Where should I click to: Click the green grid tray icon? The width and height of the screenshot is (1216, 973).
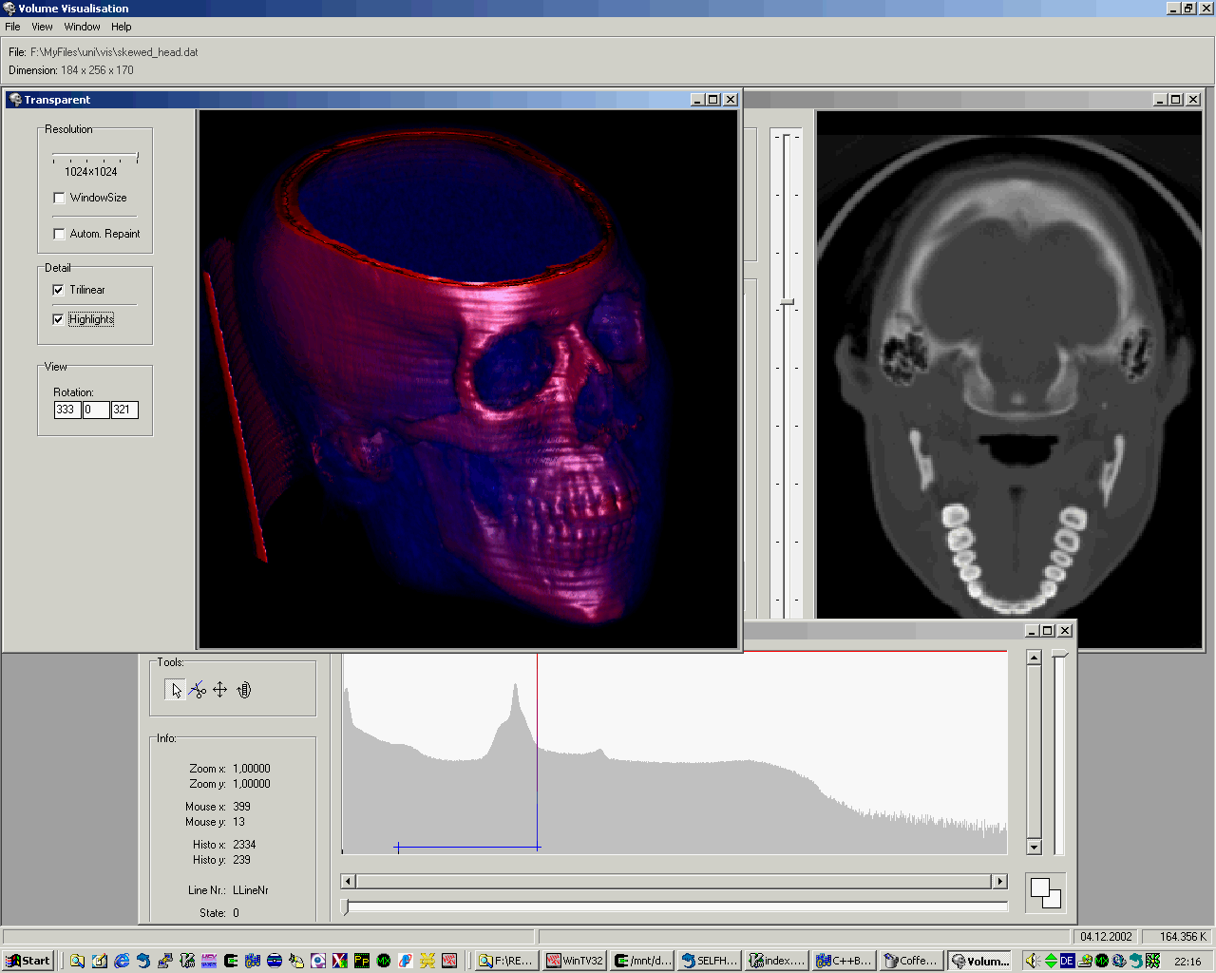click(1152, 961)
